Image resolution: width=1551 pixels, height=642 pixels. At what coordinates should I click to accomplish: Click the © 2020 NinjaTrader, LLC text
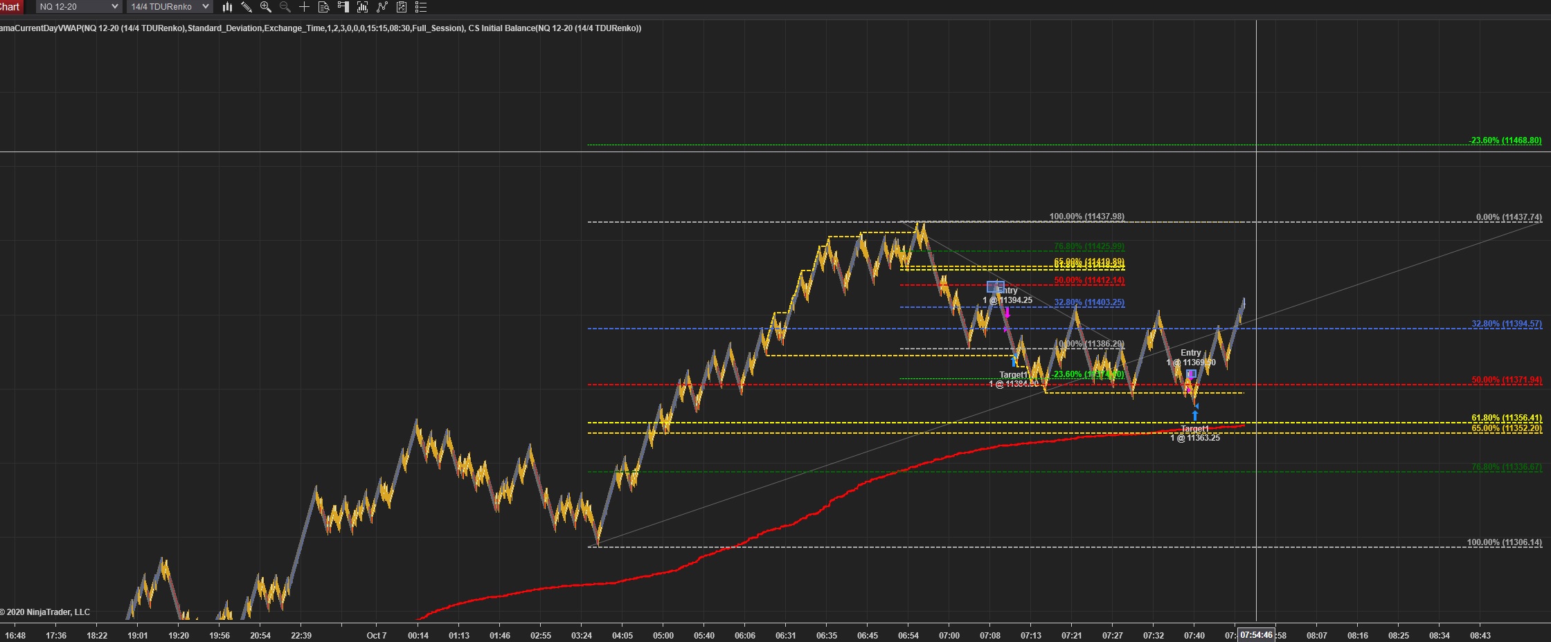(45, 612)
